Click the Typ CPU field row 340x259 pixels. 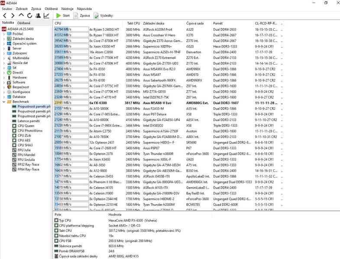(106, 221)
